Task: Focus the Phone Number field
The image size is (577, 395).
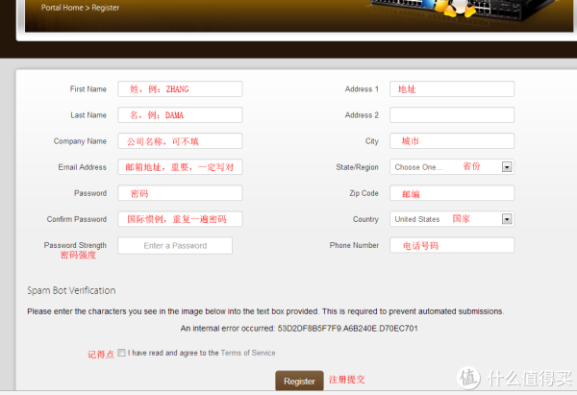Action: (x=451, y=246)
